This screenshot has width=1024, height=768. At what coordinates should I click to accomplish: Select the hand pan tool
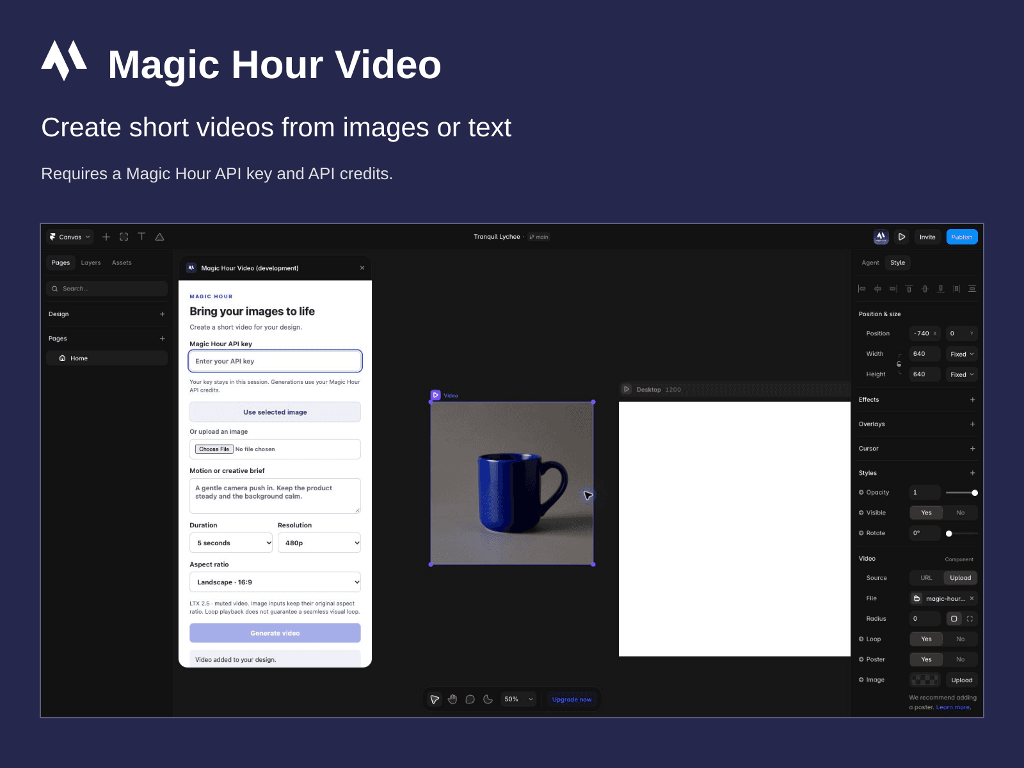pos(452,700)
